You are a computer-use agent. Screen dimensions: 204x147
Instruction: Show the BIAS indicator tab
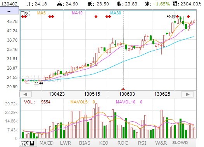click(85, 143)
